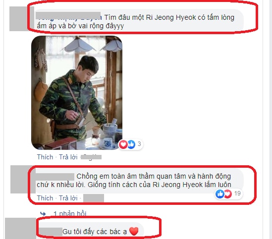The width and height of the screenshot is (272, 239).
Task: Click Thích under the 'Chồng em' comment
Action: (x=45, y=198)
